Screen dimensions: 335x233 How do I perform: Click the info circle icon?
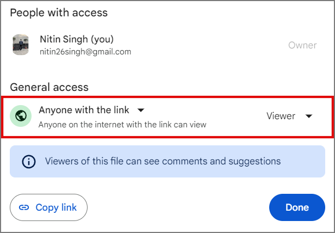(x=28, y=161)
